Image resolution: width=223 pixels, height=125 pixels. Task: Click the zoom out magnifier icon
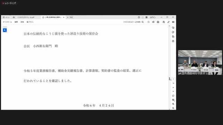click(173, 108)
